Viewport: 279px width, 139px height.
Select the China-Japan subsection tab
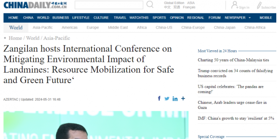224,27
